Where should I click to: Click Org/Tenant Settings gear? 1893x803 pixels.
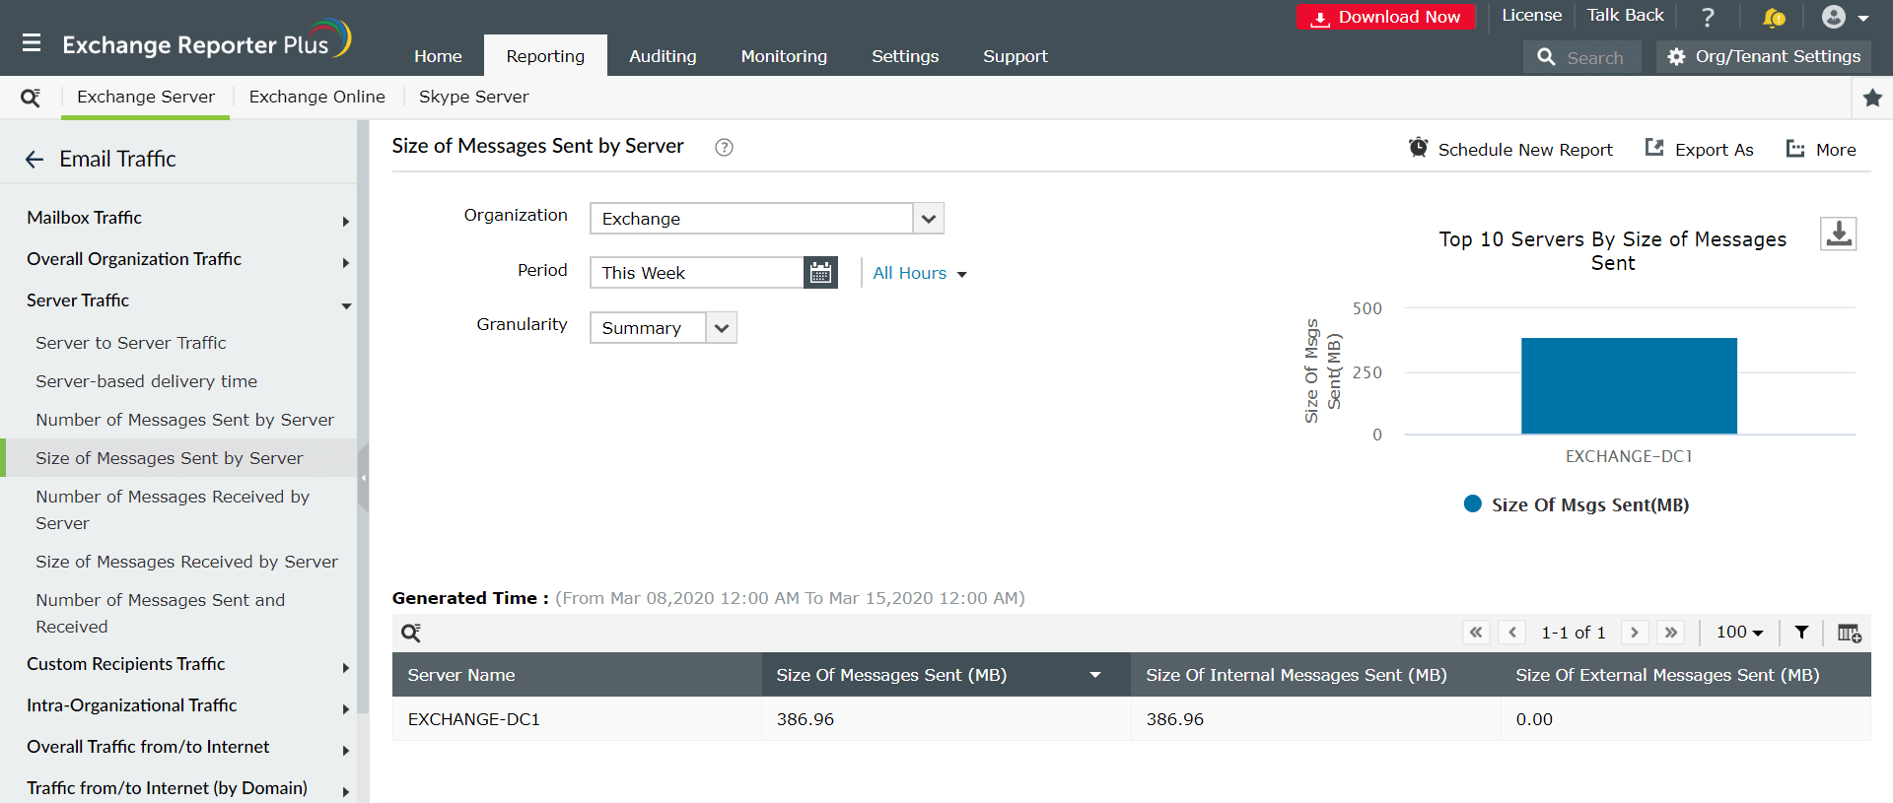point(1763,57)
